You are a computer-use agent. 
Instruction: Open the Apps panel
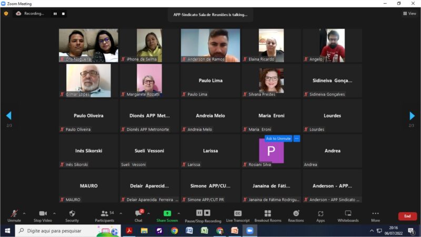coord(320,215)
